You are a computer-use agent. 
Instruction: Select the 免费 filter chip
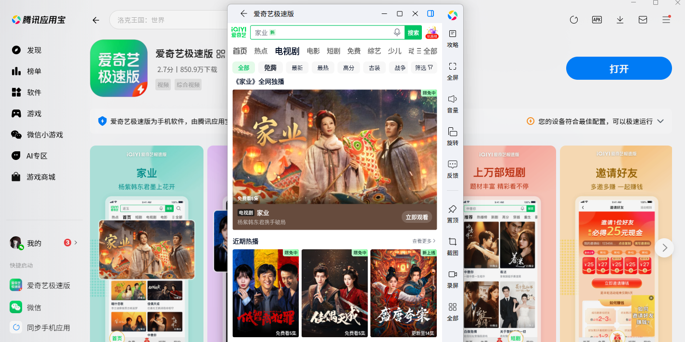(270, 68)
